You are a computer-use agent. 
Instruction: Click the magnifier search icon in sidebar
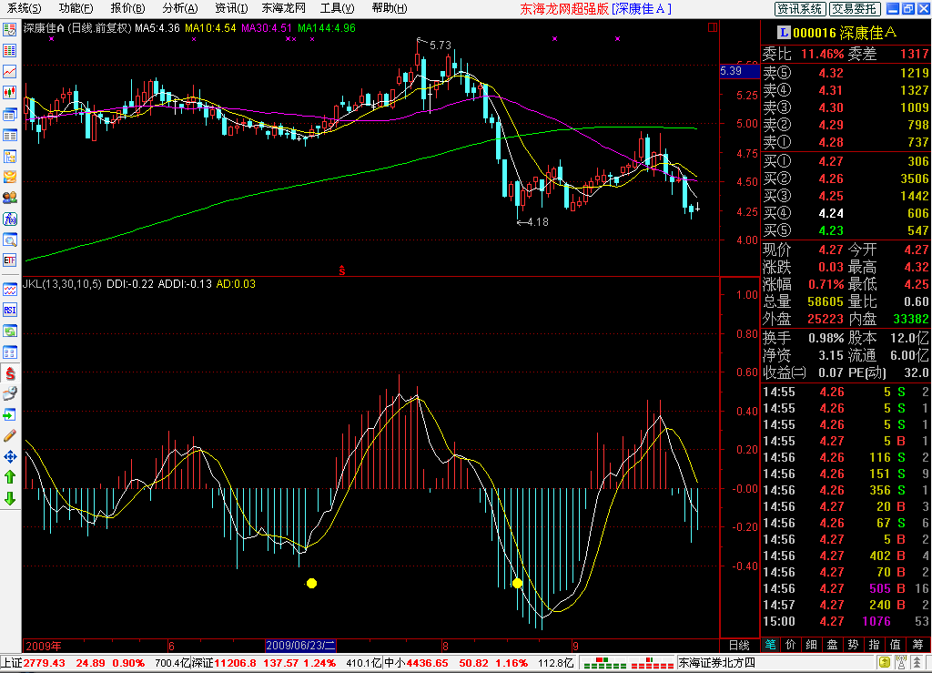point(9,240)
